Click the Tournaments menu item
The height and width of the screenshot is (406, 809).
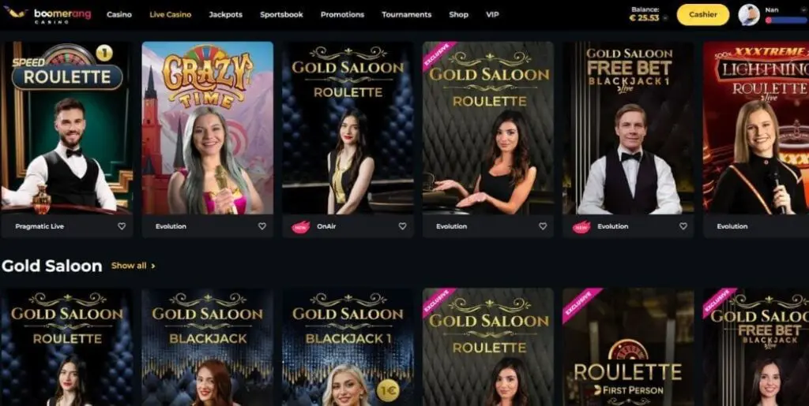pos(406,14)
